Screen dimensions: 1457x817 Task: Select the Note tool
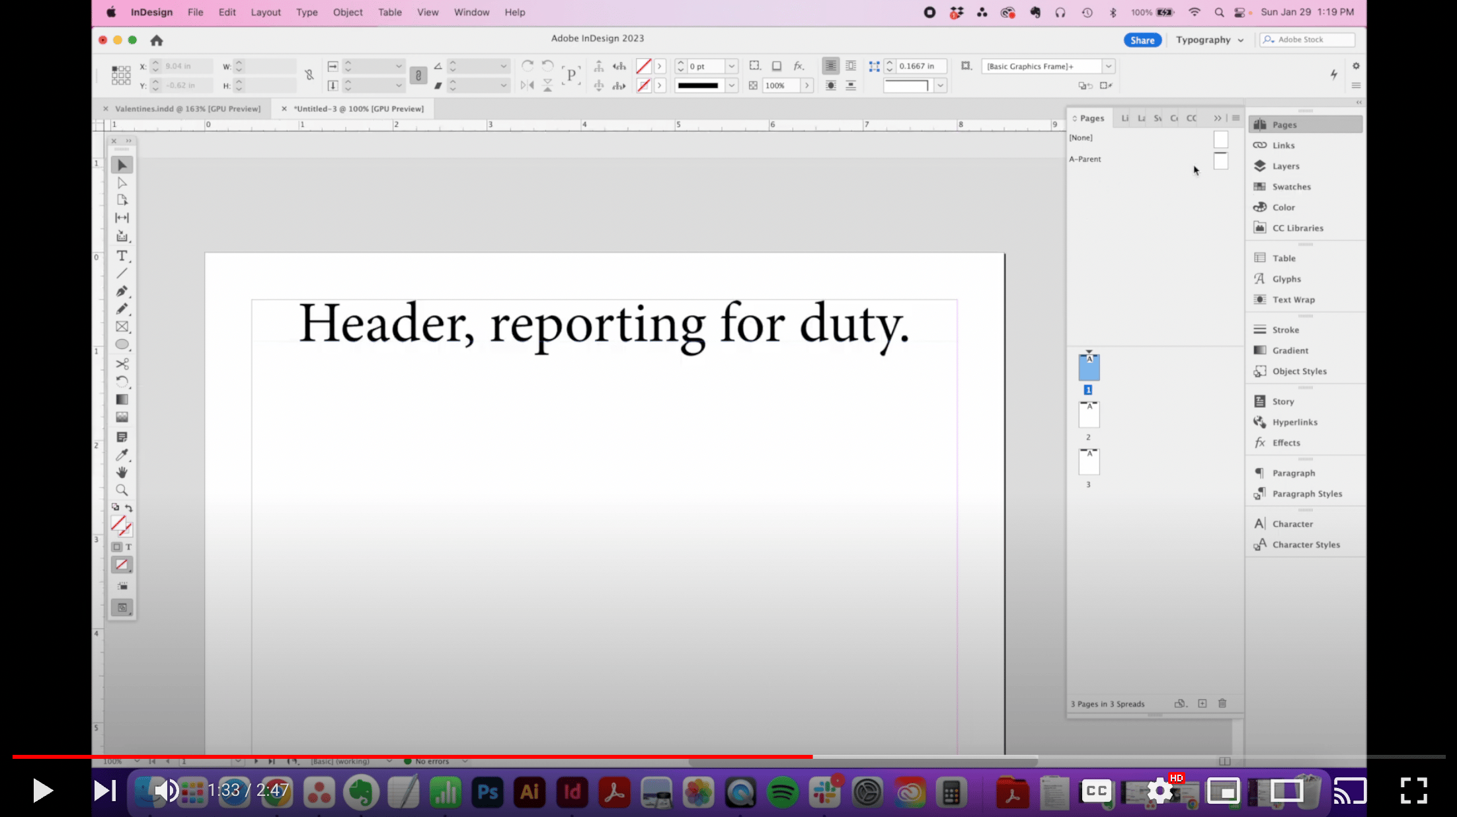pyautogui.click(x=122, y=437)
